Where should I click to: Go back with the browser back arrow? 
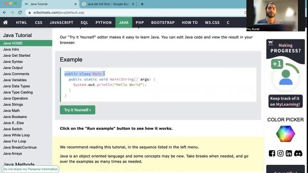(4, 12)
